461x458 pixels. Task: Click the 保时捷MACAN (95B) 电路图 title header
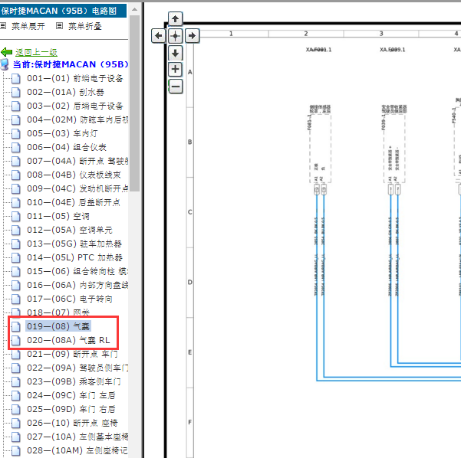63,11
